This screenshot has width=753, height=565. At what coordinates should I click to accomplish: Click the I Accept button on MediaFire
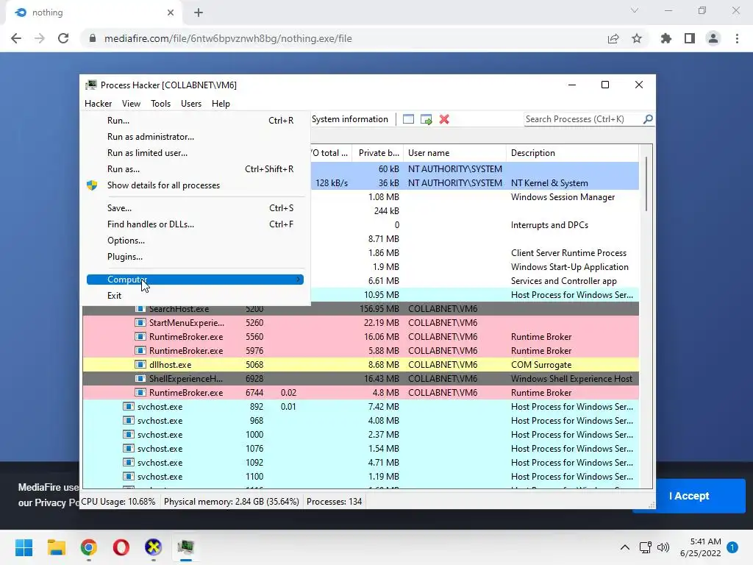(688, 496)
